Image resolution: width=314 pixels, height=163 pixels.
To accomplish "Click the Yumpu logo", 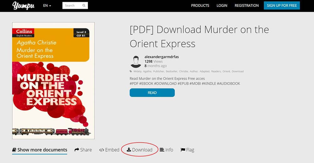I will point(23,5).
